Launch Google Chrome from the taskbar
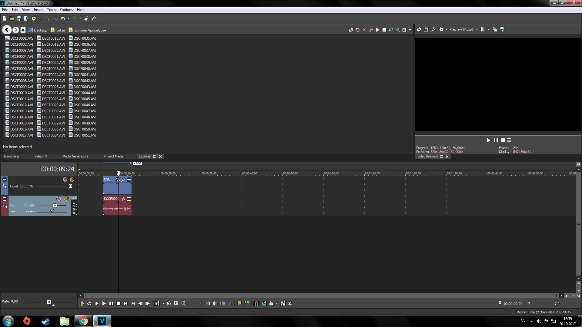The image size is (582, 327). click(x=83, y=321)
